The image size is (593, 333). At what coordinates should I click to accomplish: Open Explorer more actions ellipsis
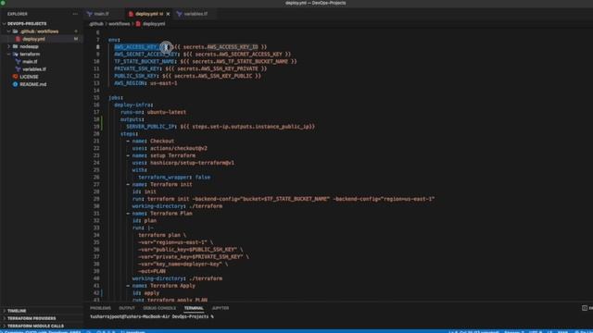pos(75,14)
